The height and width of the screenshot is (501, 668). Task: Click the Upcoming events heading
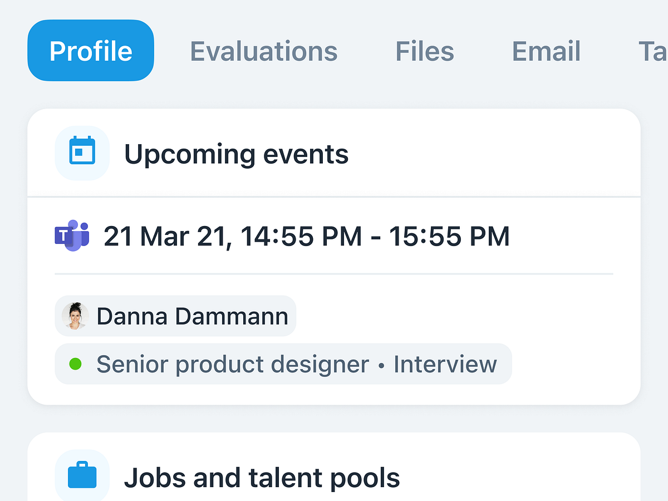[236, 154]
